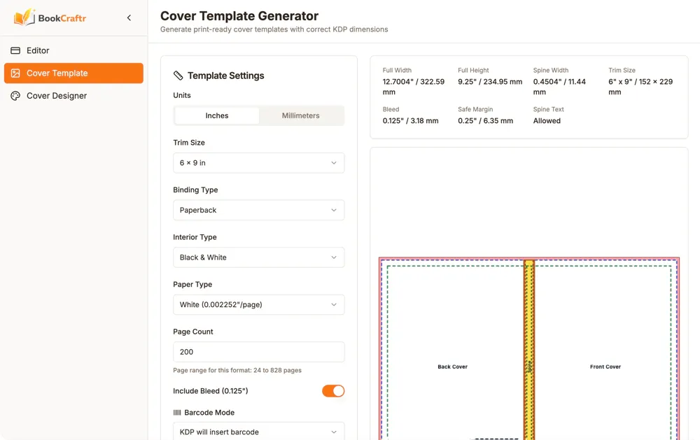This screenshot has height=440, width=700.
Task: Click the Cover Designer palette icon
Action: tap(15, 96)
